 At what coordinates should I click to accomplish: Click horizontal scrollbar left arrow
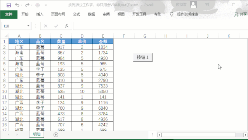point(159,135)
